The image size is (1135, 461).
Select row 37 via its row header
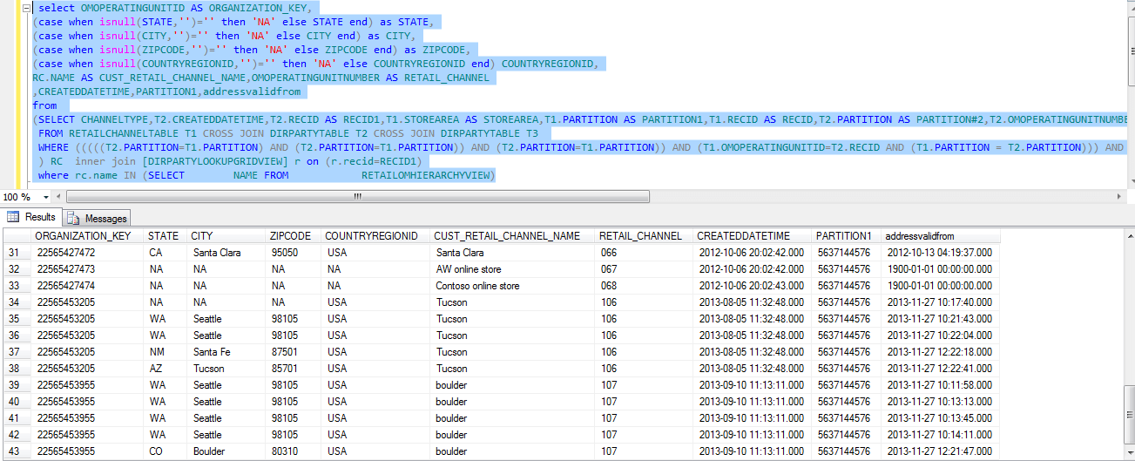tap(17, 352)
